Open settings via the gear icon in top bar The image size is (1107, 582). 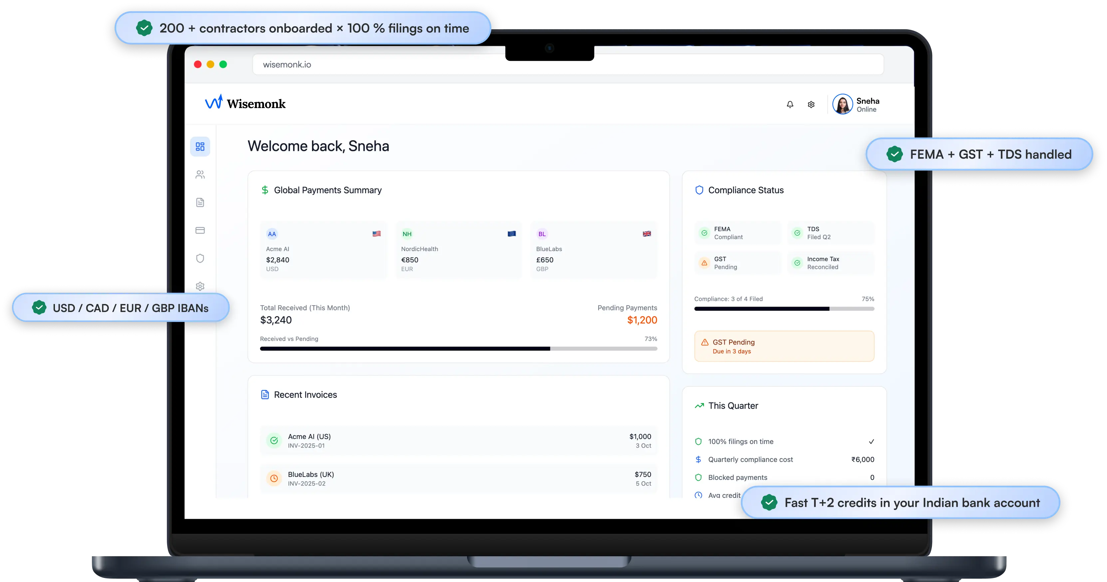(811, 104)
